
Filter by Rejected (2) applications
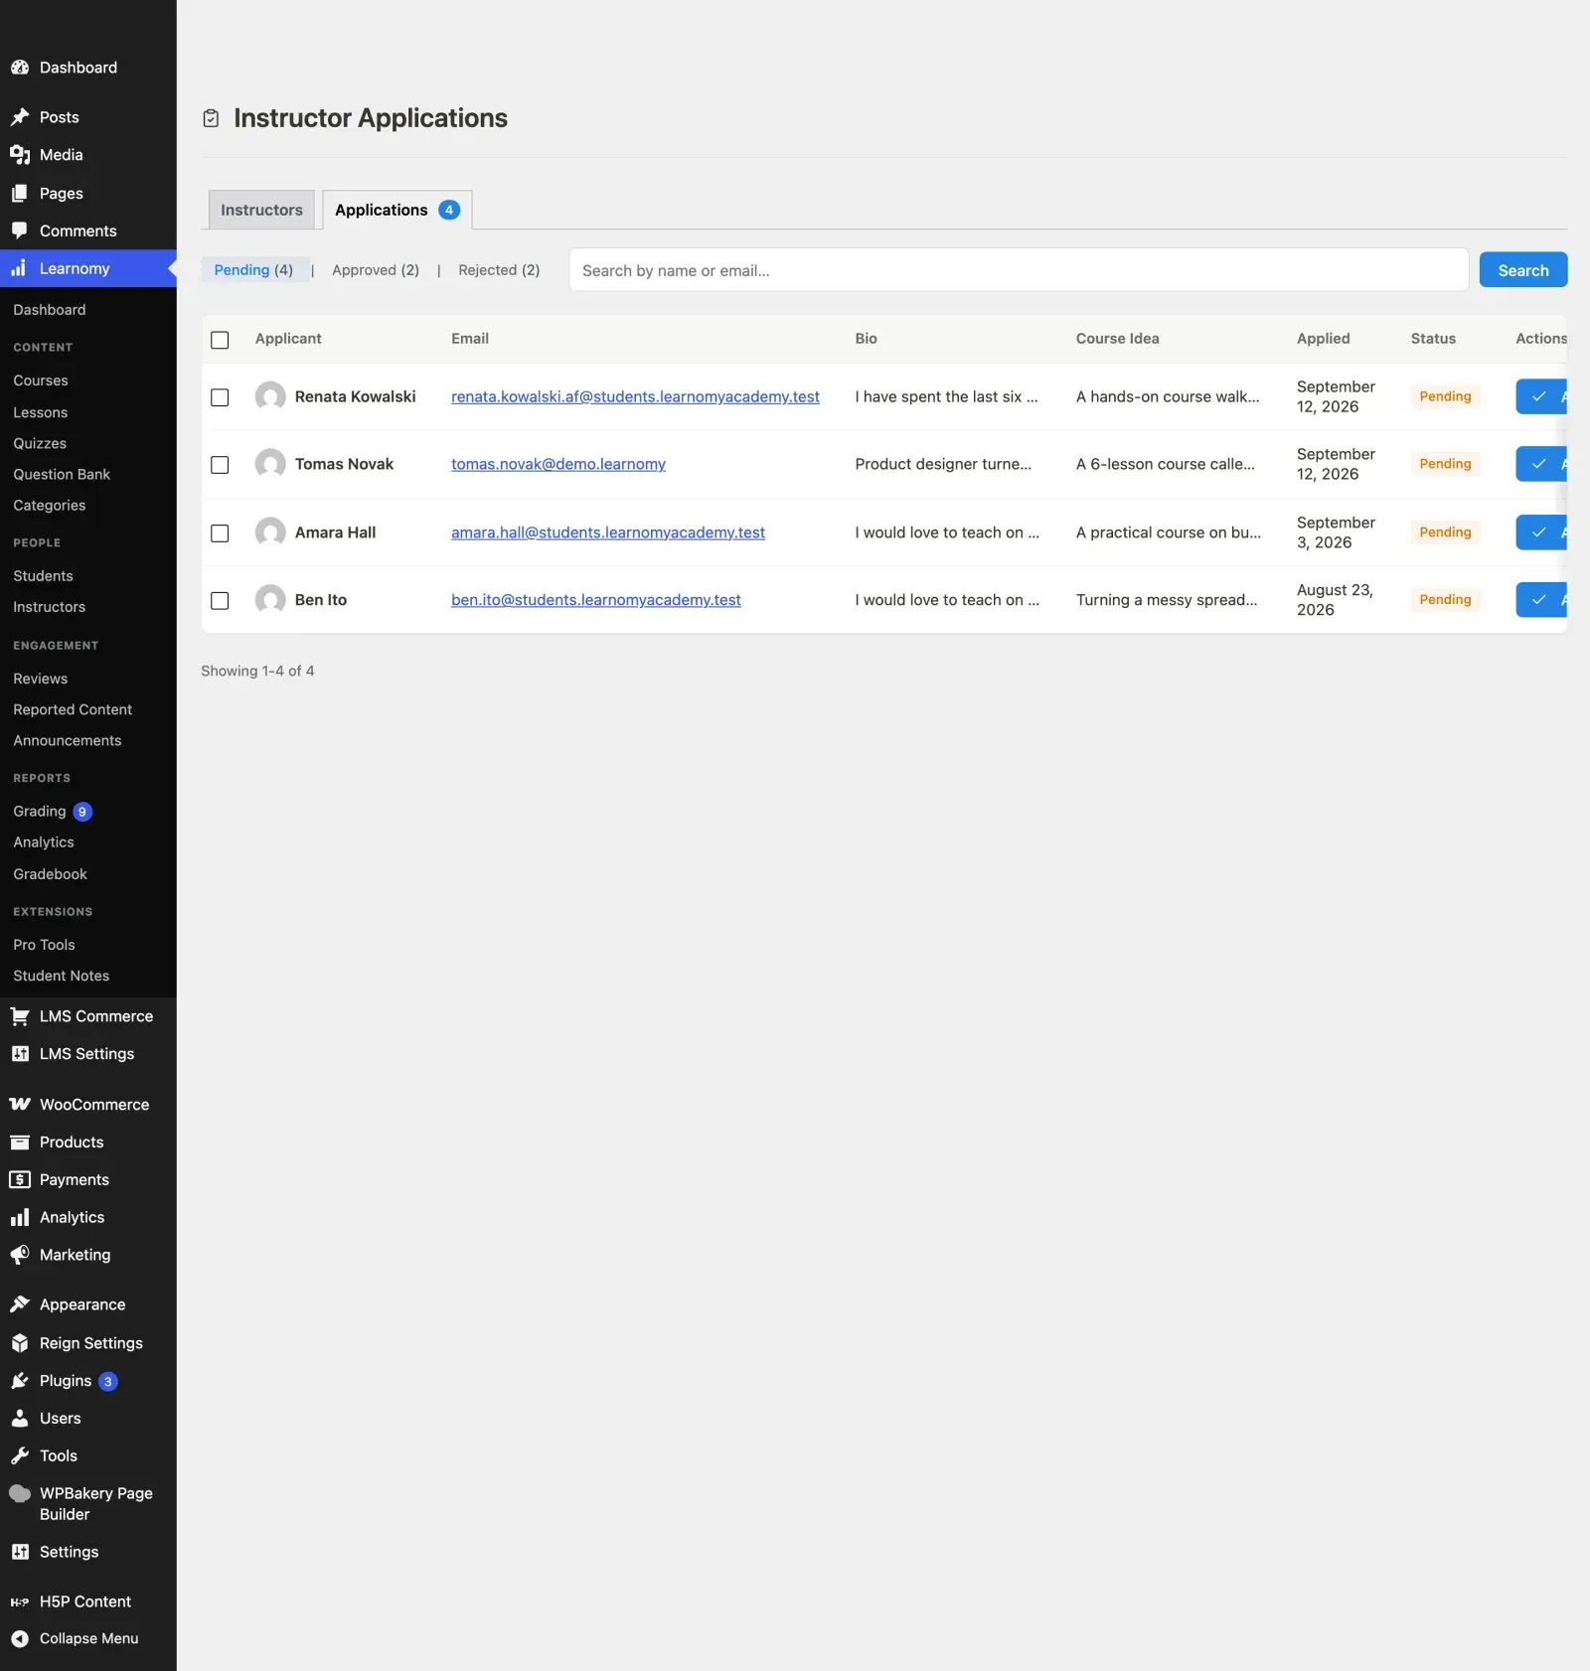(x=499, y=270)
